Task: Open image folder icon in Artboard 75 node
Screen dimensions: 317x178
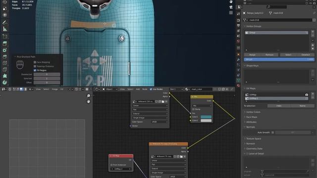Action: 181,156
